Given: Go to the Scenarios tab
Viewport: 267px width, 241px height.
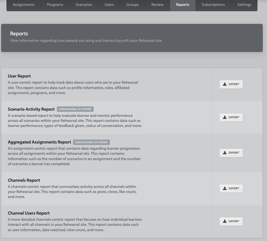Looking at the screenshot, I should (x=84, y=5).
